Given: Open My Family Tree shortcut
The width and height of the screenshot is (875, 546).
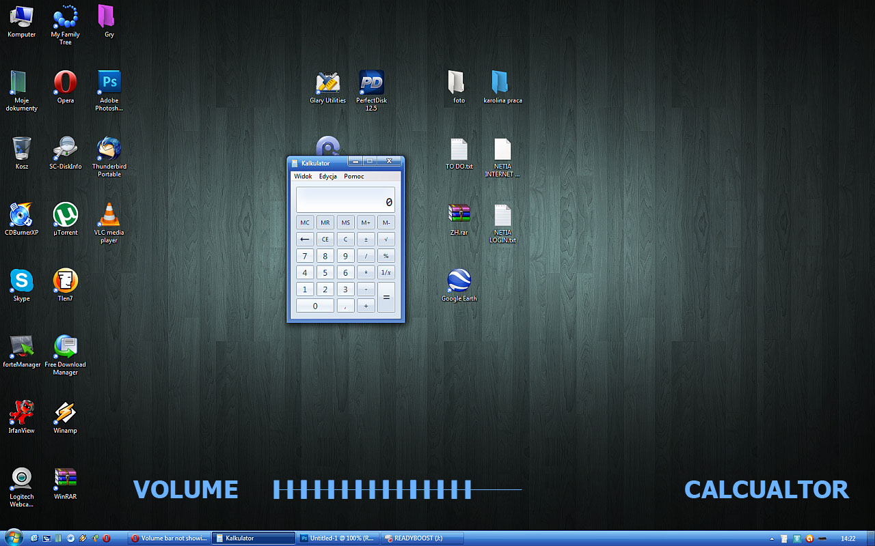Looking at the screenshot, I should [66, 25].
